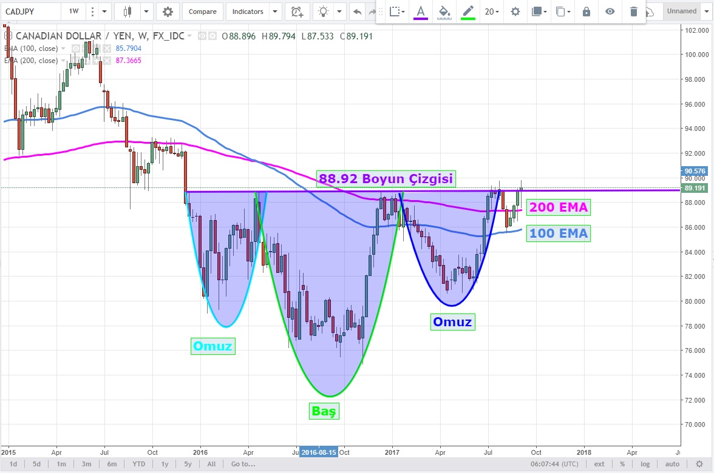This screenshot has height=473, width=714.
Task: Click the Go to... button
Action: coord(242,464)
